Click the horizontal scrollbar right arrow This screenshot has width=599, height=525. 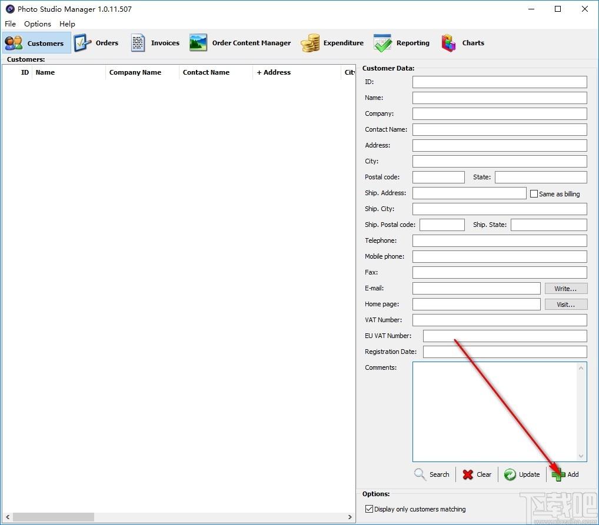tap(350, 517)
